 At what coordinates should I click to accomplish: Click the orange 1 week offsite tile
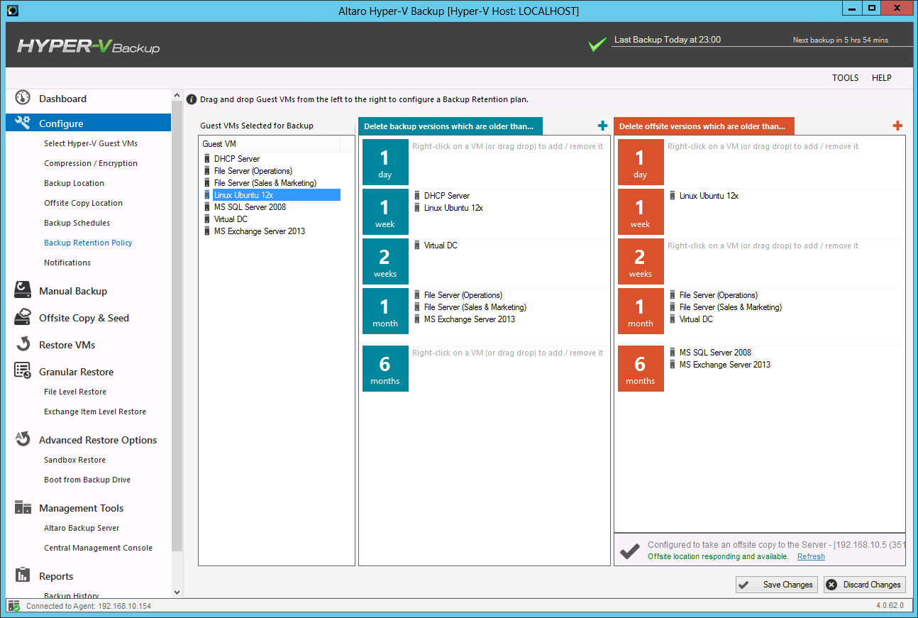641,211
